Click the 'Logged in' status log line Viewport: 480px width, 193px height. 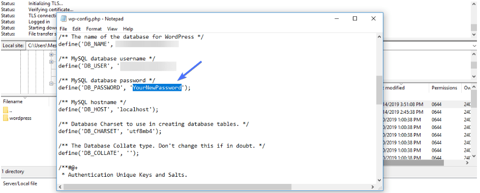(x=39, y=22)
